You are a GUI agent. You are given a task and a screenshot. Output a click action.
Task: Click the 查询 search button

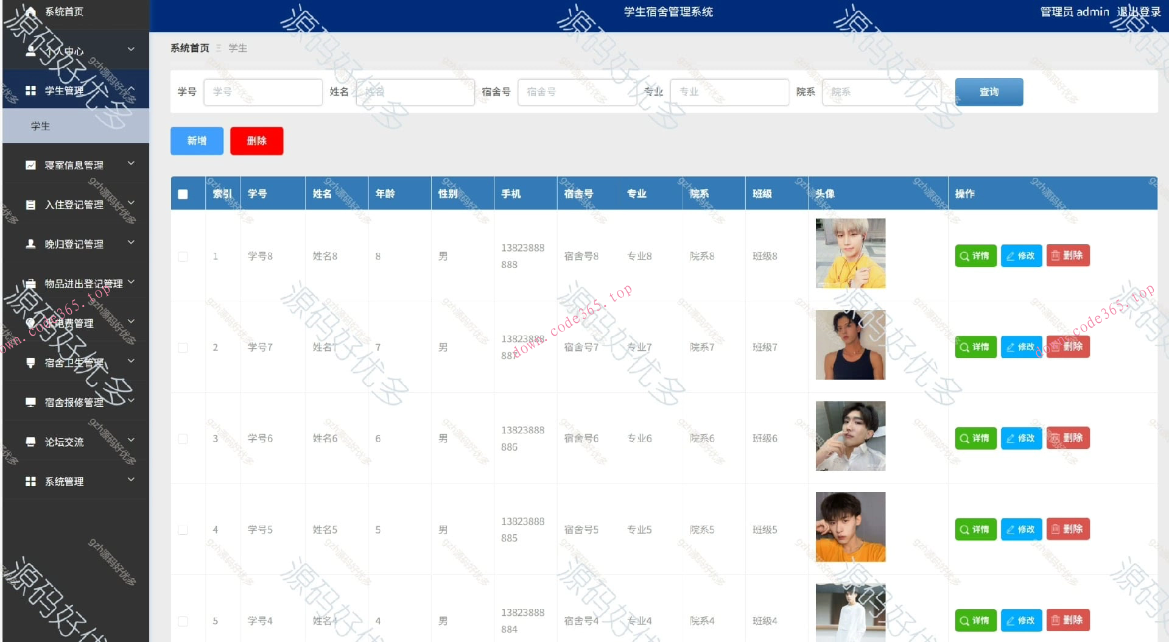[x=989, y=91]
